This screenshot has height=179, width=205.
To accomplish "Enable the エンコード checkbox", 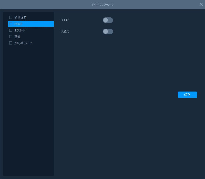I will coord(11,30).
